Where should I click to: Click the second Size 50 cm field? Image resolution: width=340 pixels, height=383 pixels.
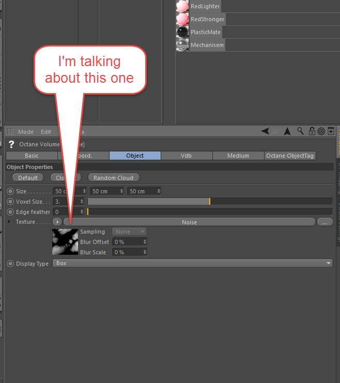[107, 191]
